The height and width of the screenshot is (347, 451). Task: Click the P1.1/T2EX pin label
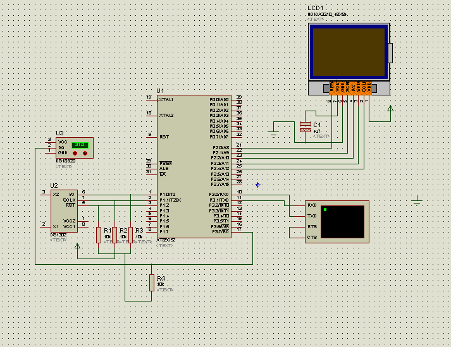170,200
